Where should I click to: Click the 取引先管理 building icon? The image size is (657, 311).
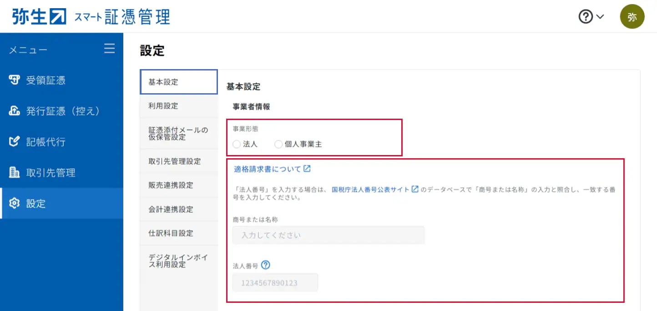pos(15,173)
